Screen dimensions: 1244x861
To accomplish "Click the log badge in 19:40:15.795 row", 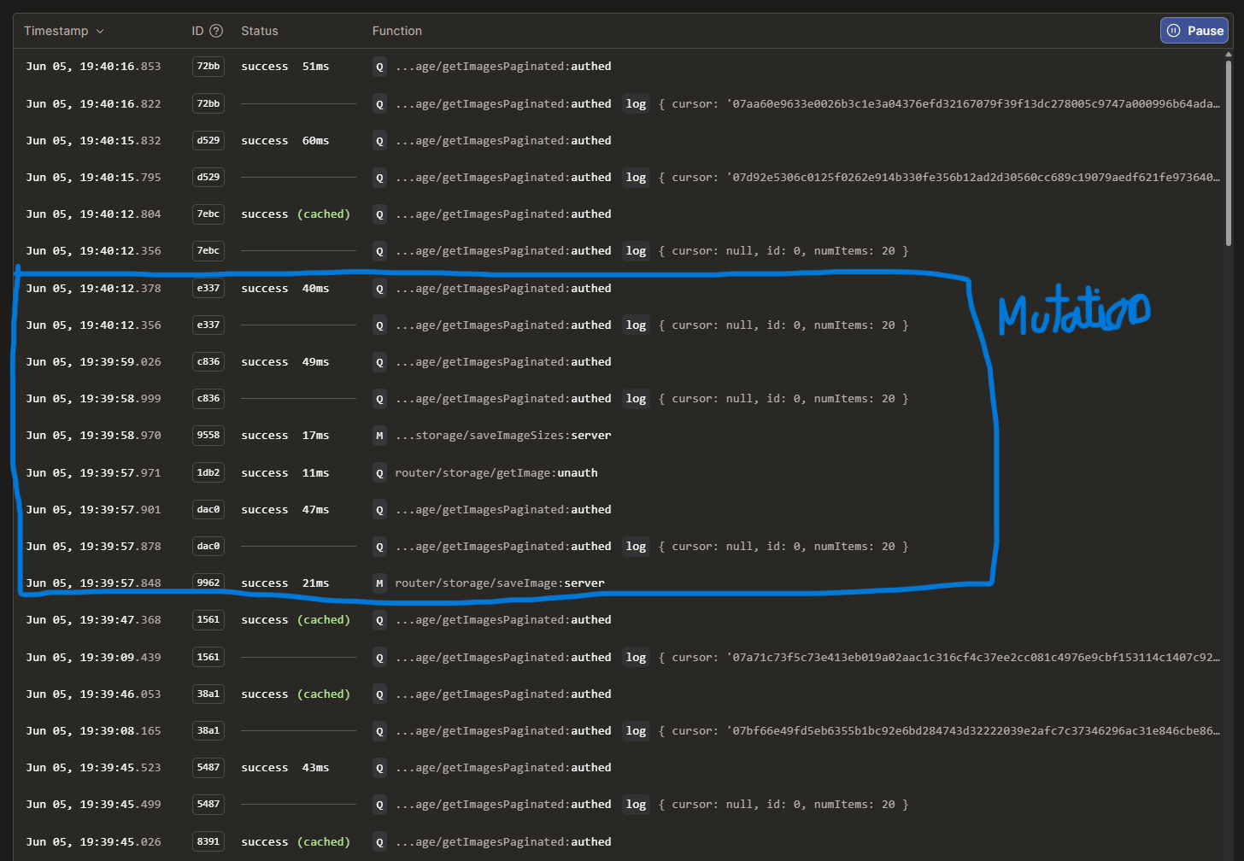I will (636, 178).
